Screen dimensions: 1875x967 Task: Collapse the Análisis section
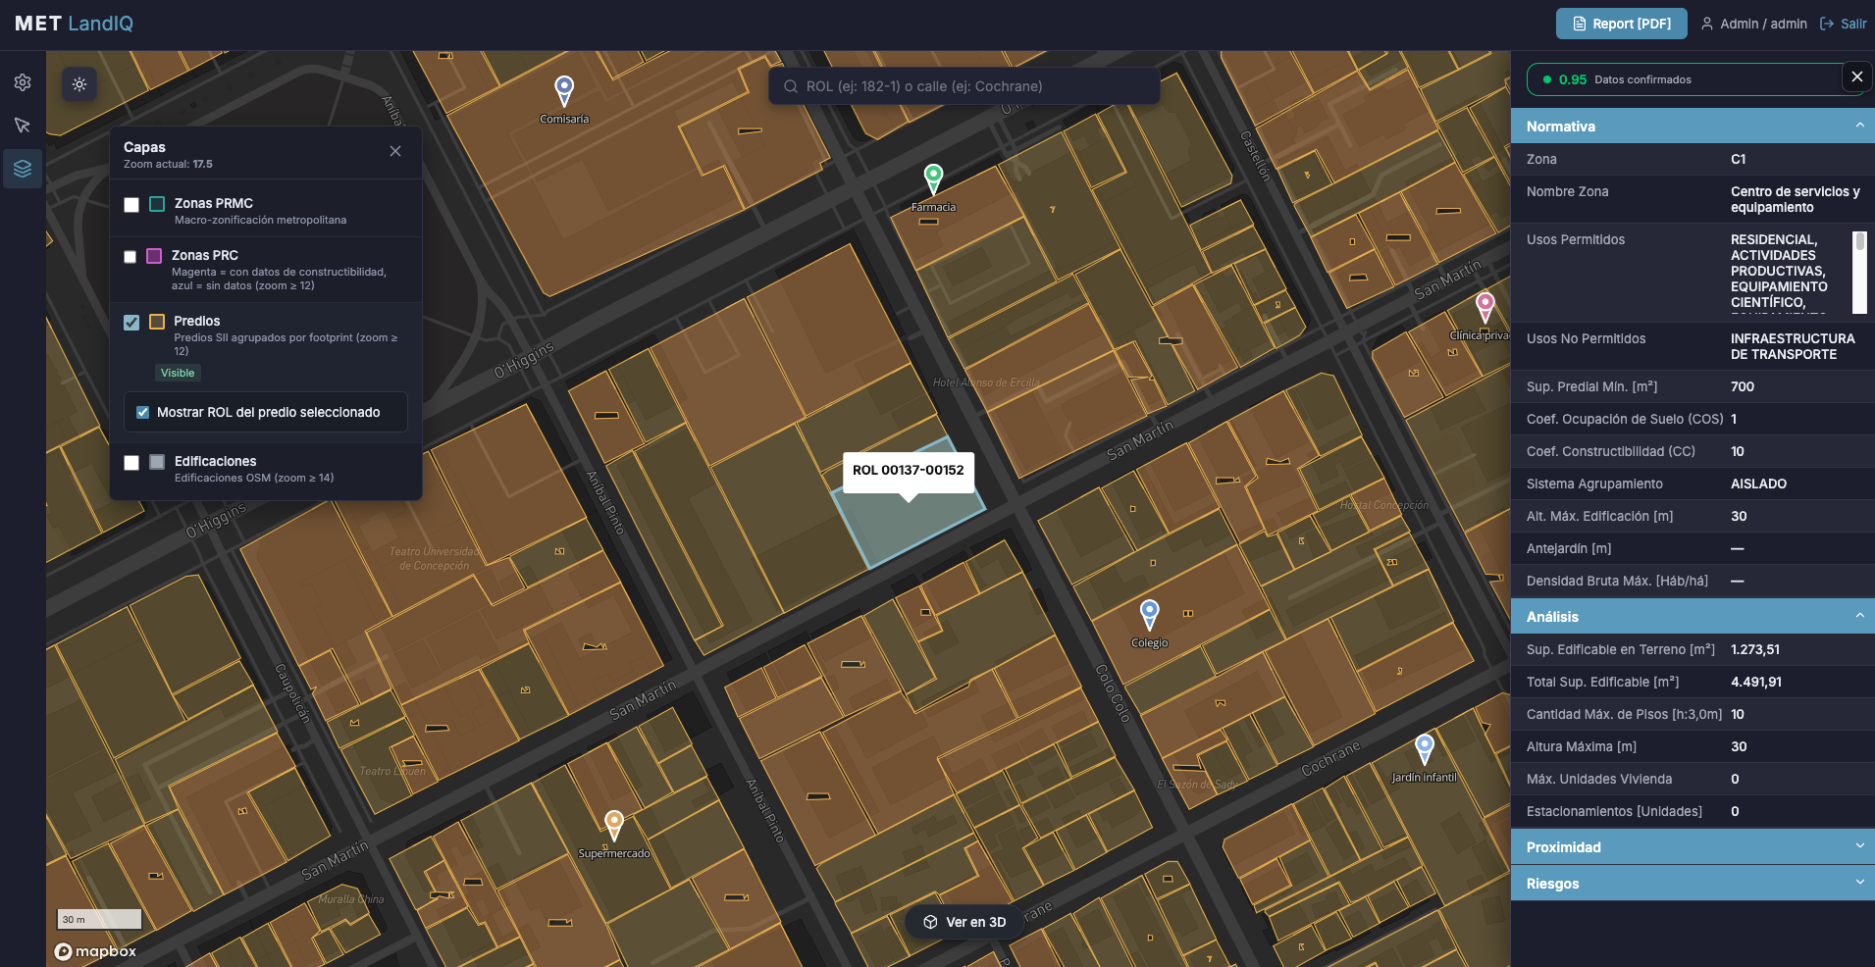(1693, 617)
